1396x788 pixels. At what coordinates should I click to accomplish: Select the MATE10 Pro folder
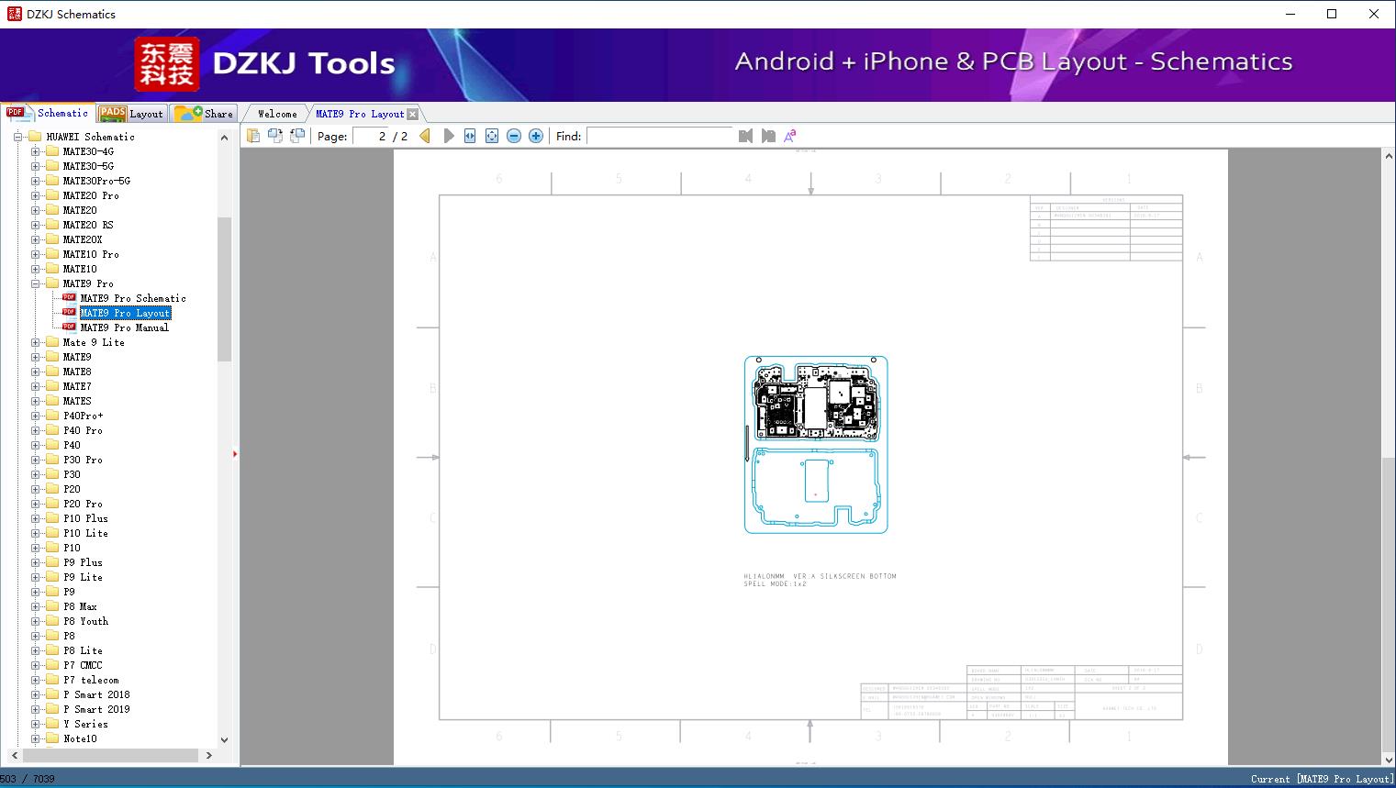[91, 254]
